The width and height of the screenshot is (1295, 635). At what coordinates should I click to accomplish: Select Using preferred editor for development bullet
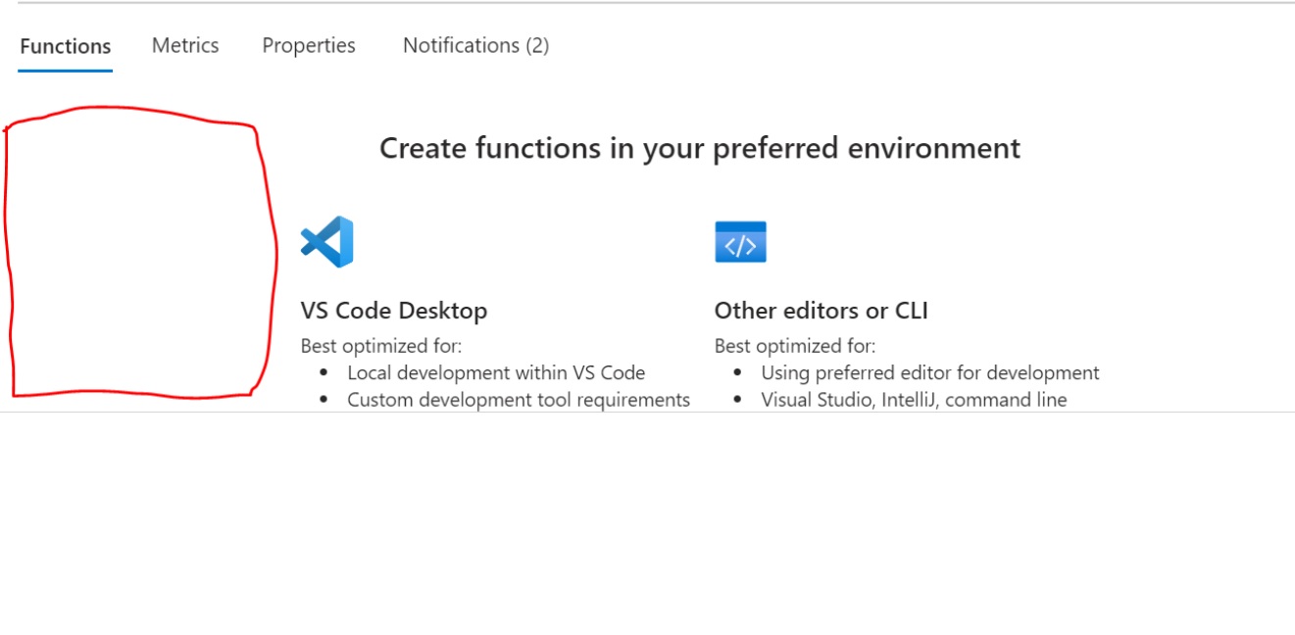click(930, 372)
